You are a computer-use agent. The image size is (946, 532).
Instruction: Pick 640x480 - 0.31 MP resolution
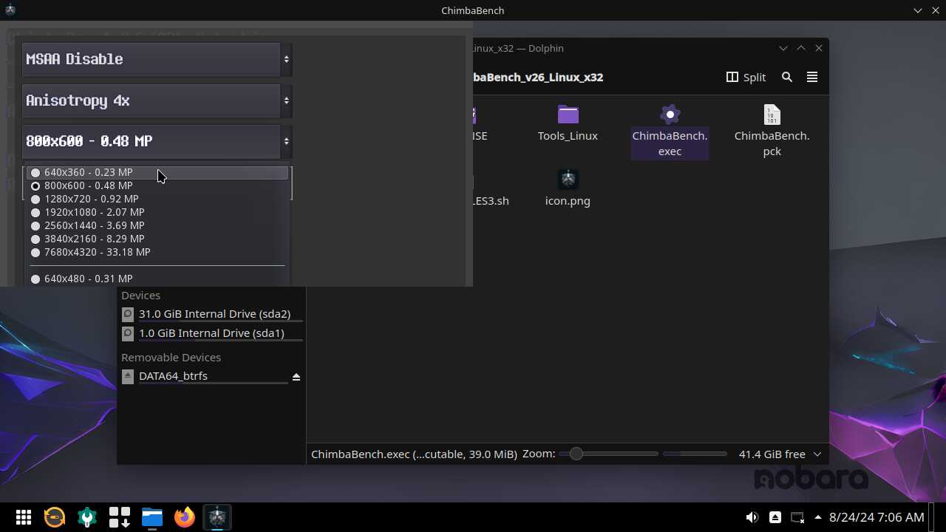(157, 279)
